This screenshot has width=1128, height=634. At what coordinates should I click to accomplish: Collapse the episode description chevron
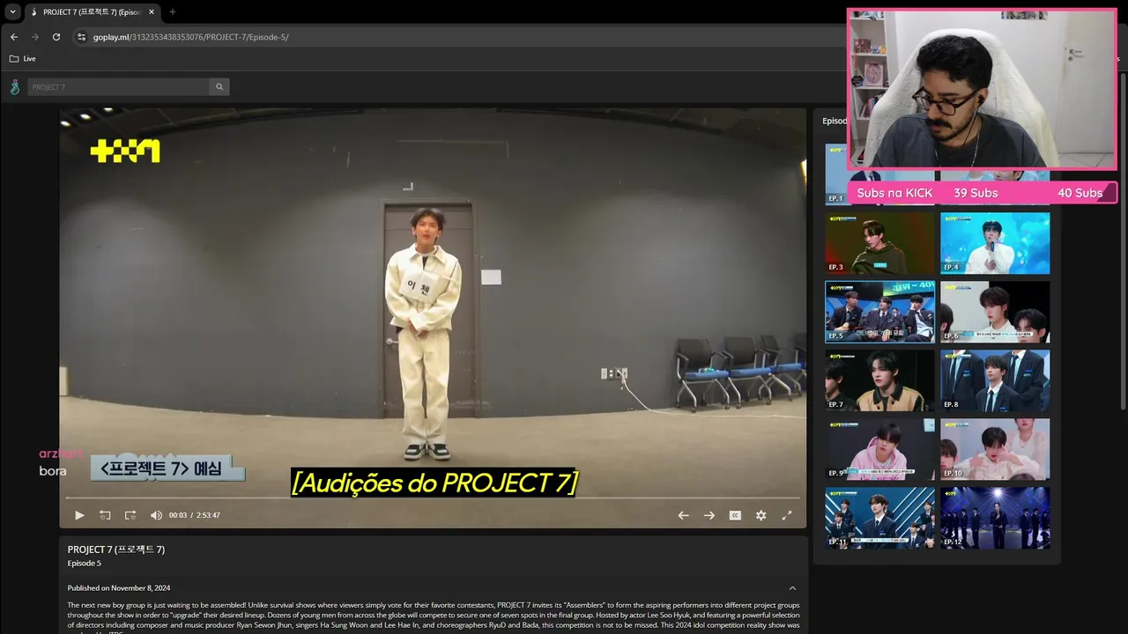[792, 588]
